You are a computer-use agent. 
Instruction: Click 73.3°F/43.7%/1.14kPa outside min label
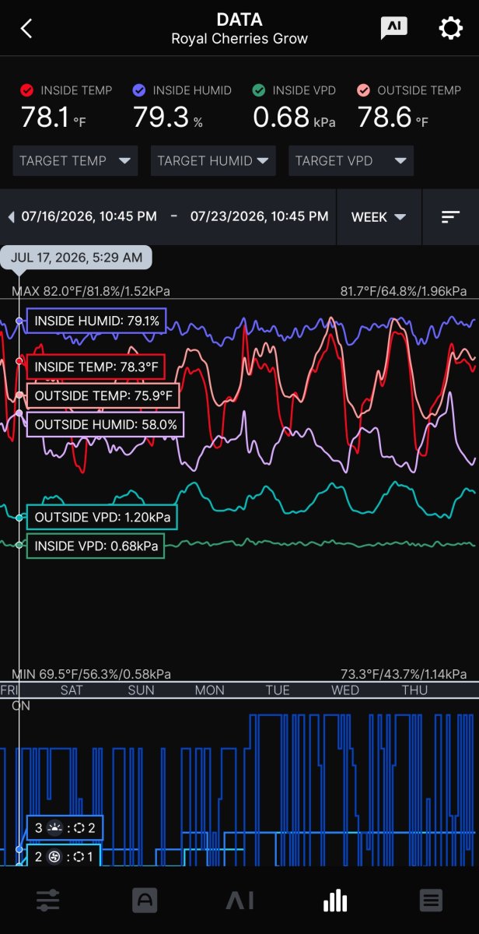404,674
